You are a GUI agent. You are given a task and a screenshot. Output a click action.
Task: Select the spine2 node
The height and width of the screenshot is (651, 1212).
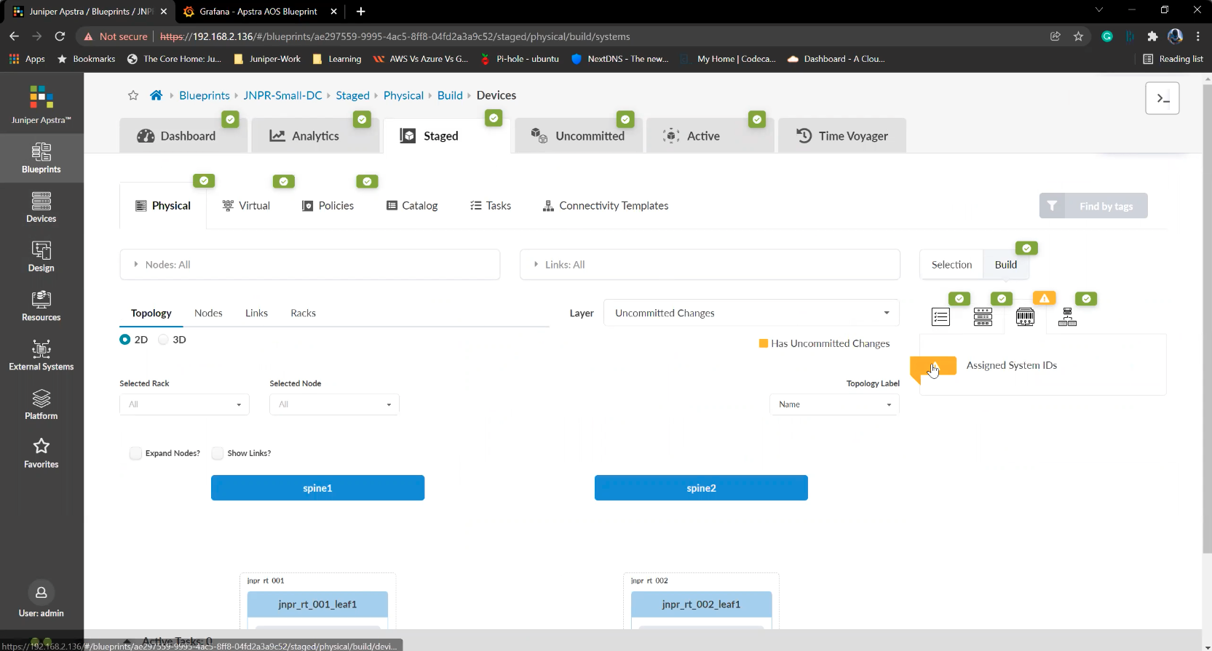click(701, 488)
